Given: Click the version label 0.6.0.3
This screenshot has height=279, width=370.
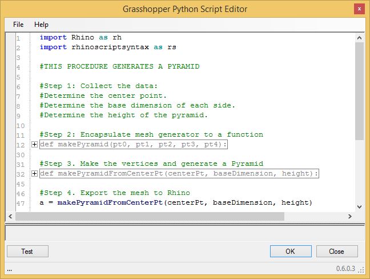Looking at the screenshot, I should pos(345,269).
